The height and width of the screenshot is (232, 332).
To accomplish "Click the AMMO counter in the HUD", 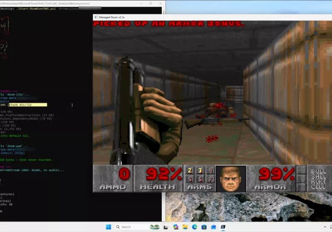I will pos(113,178).
